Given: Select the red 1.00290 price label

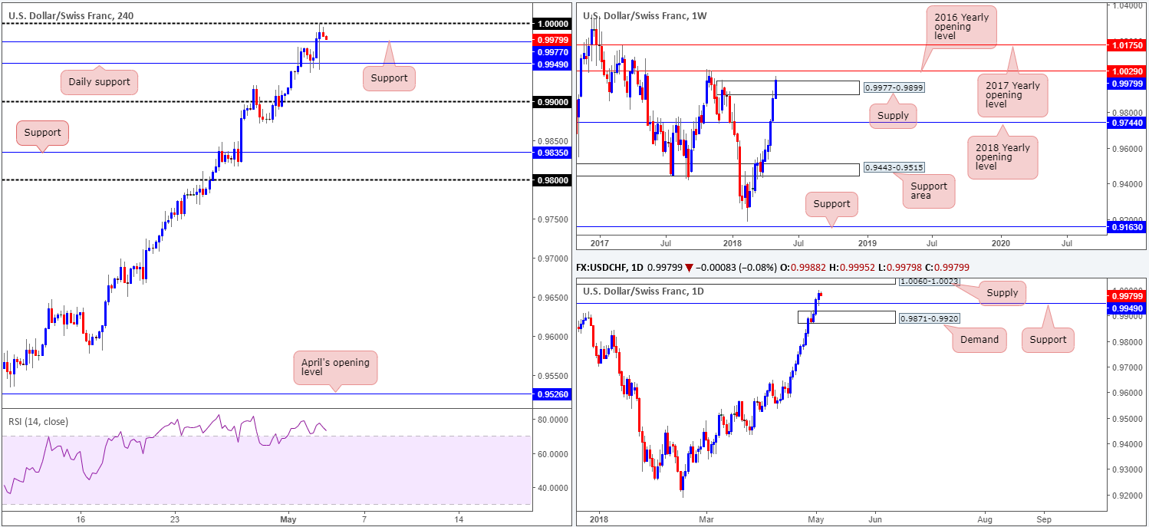Looking at the screenshot, I should pyautogui.click(x=1125, y=71).
